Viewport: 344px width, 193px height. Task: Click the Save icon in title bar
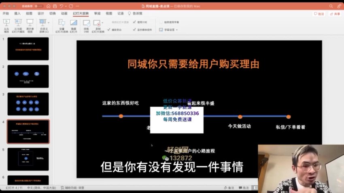click(54, 6)
